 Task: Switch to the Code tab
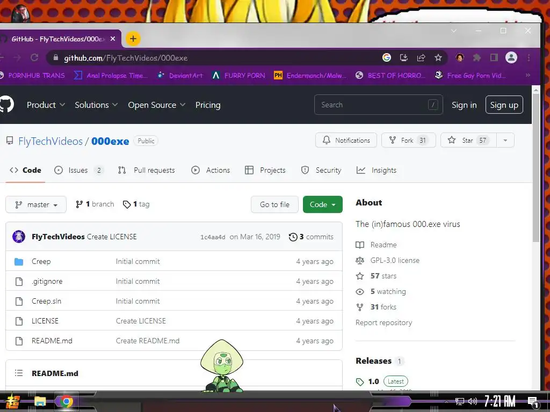tap(25, 170)
